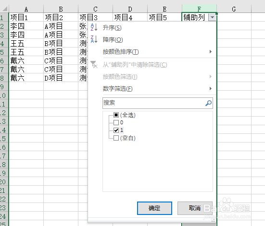Click cell 项目4 in header row
Image resolution: width=265 pixels, height=226 pixels.
[x=130, y=17]
